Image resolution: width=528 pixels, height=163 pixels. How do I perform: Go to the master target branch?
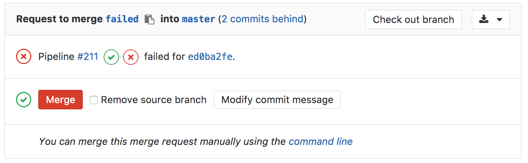pos(198,19)
